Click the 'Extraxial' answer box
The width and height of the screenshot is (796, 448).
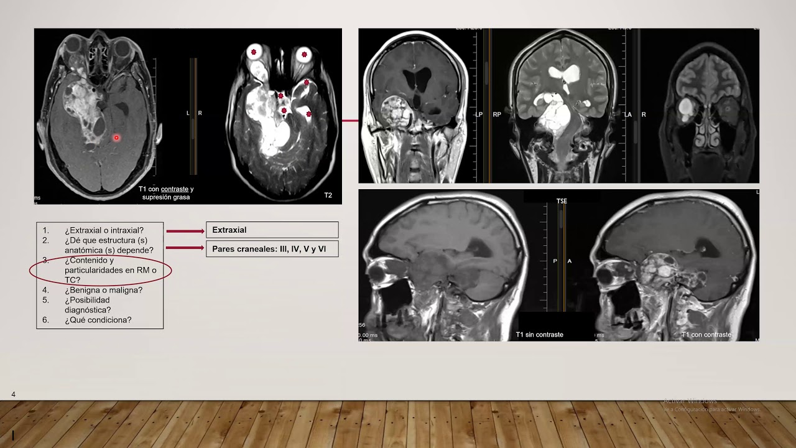click(x=272, y=230)
